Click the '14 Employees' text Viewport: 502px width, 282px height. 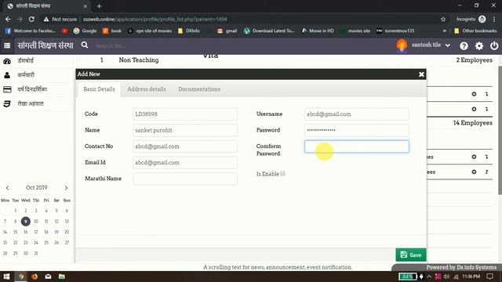(x=472, y=123)
